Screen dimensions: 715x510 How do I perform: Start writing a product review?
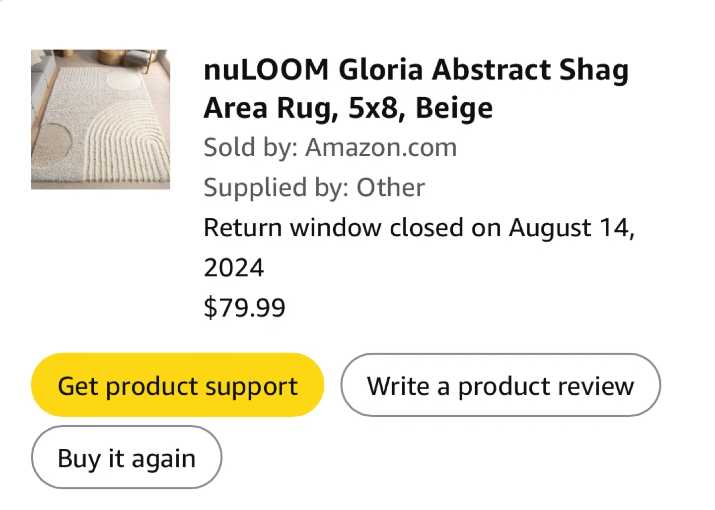click(500, 385)
